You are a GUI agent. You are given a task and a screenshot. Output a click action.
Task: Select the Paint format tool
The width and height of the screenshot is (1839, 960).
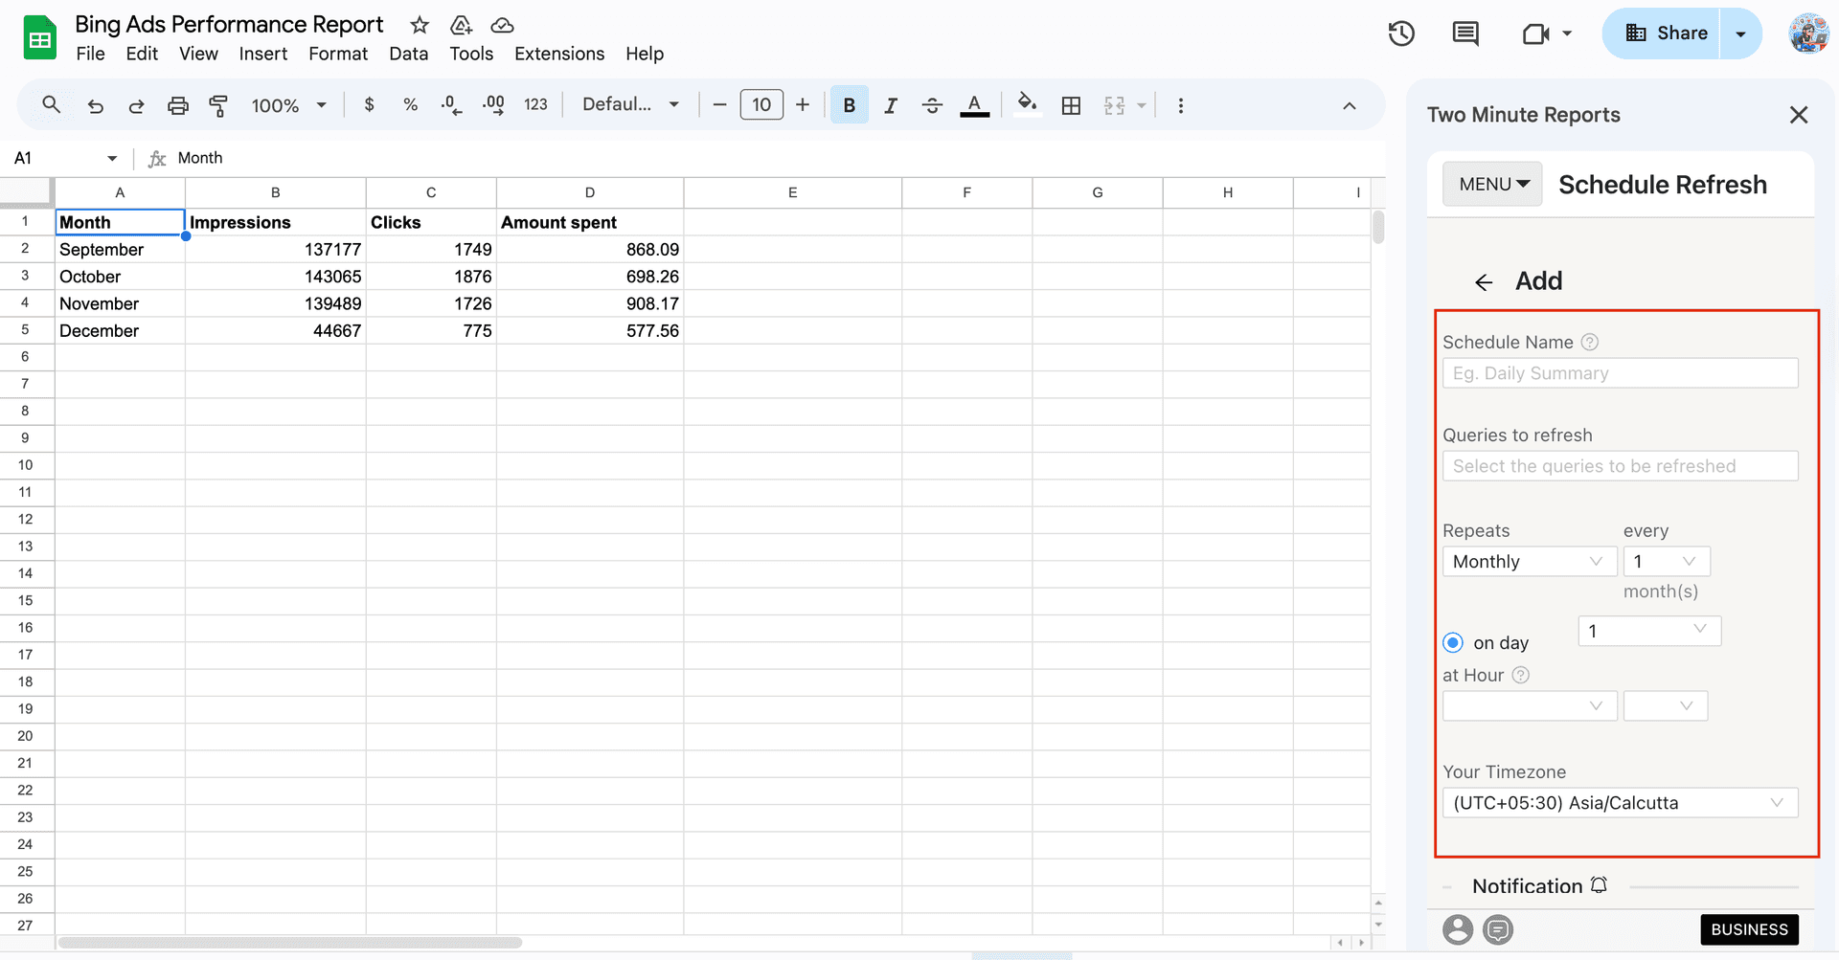point(218,105)
